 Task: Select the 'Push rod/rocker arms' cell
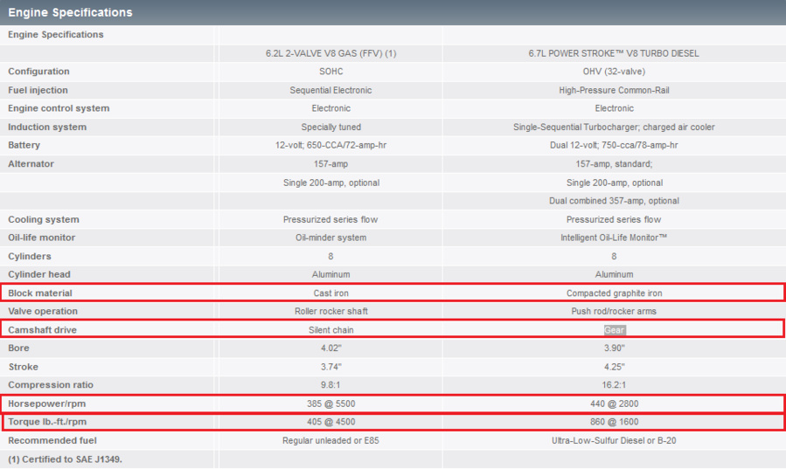[614, 311]
